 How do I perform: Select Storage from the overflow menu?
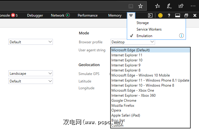coord(143,23)
